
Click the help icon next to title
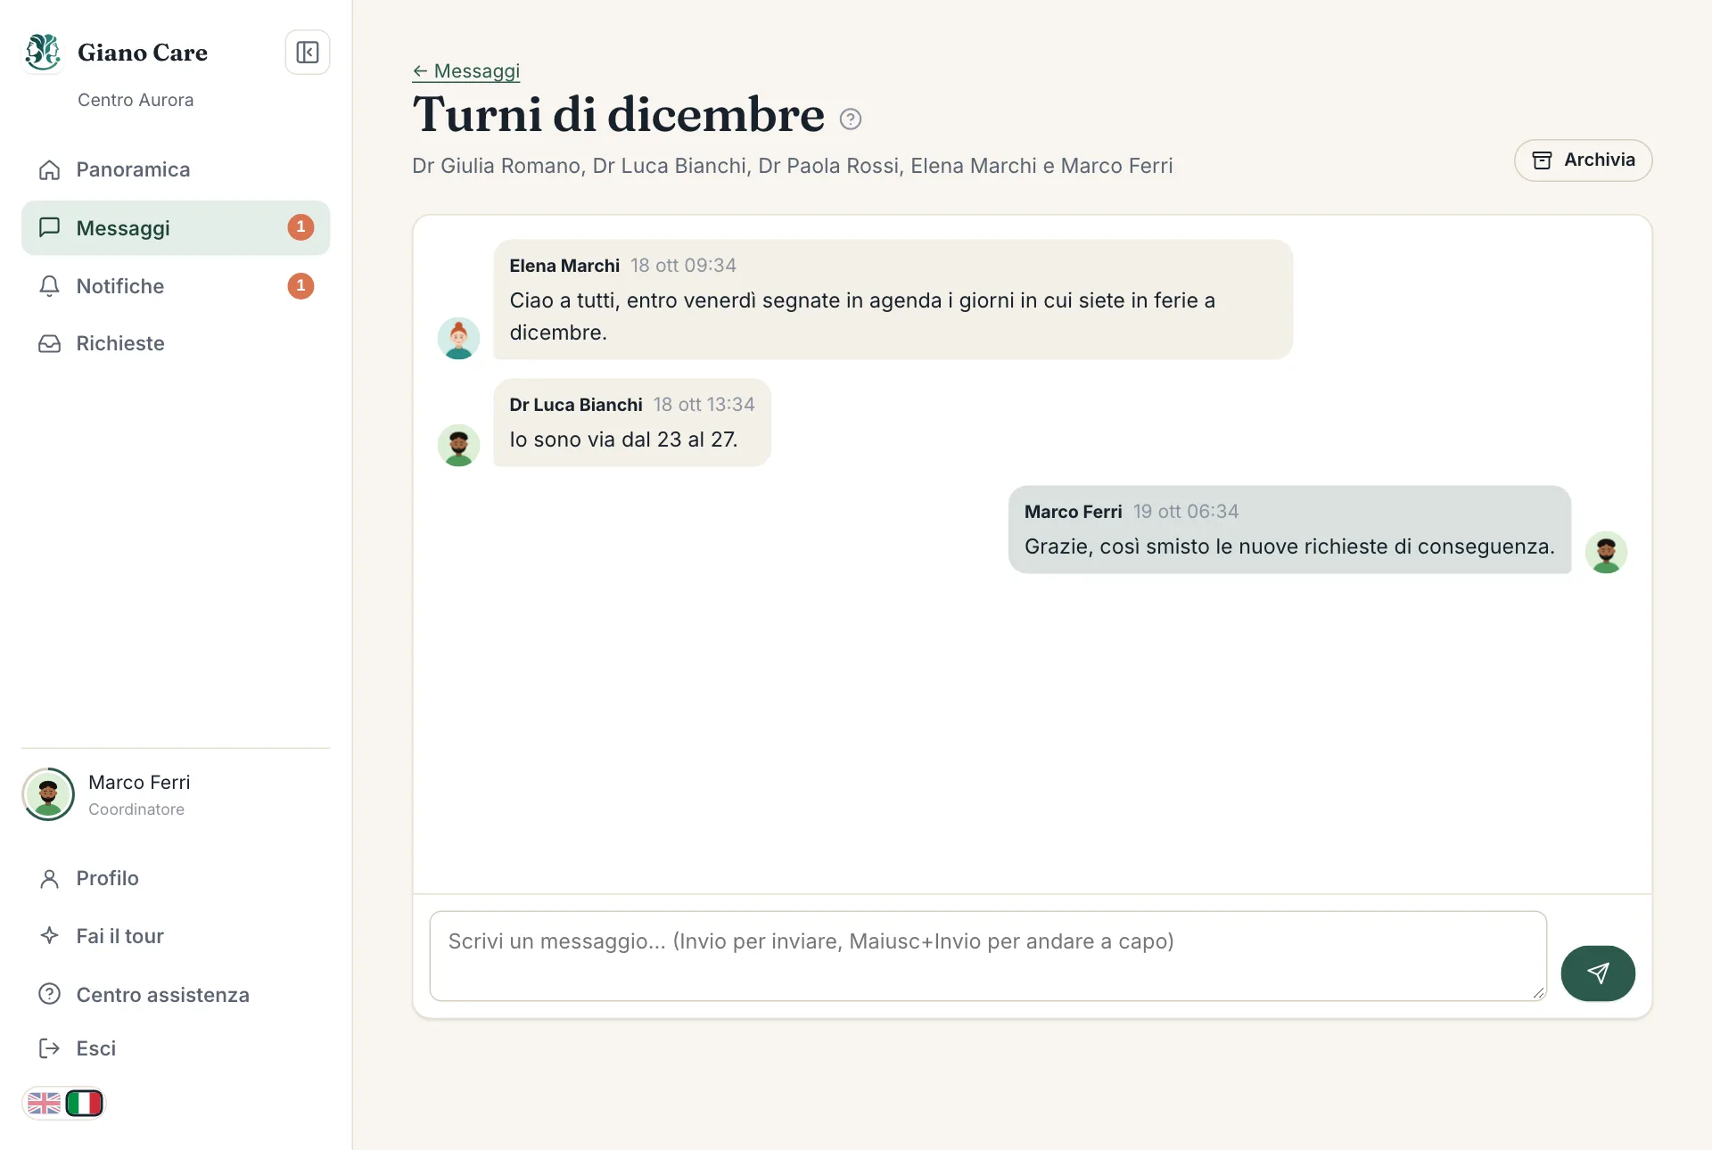point(851,119)
